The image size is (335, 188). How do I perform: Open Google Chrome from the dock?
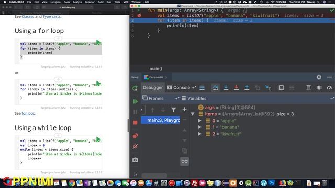[72, 183]
